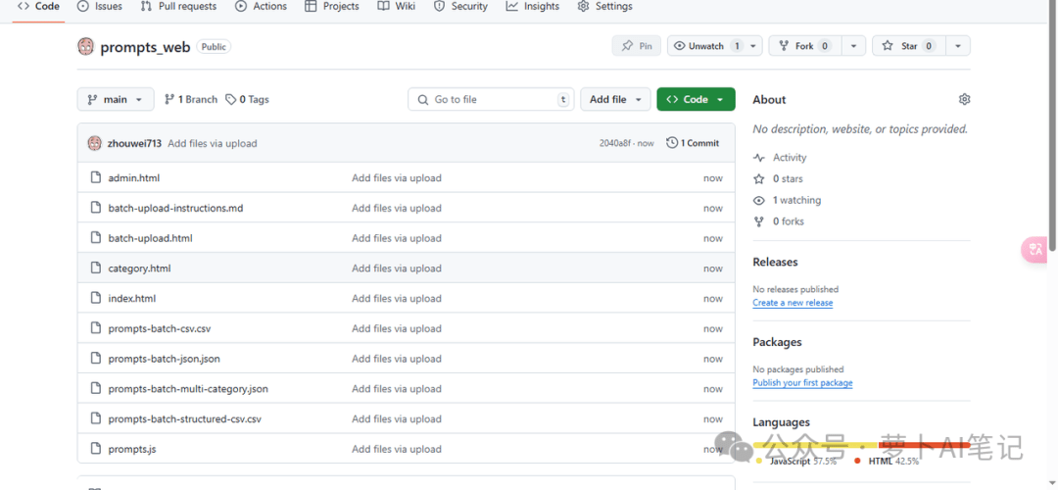Expand the Unwatch notifications dropdown arrow
1058x490 pixels.
click(x=754, y=46)
